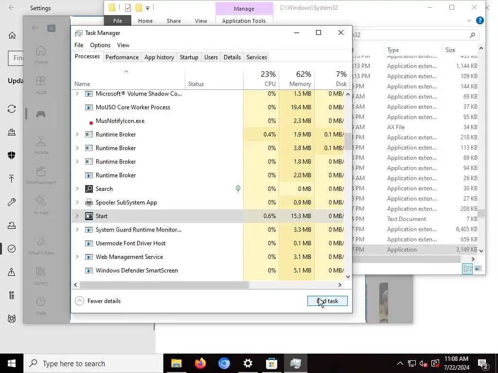Image resolution: width=498 pixels, height=373 pixels.
Task: Click the Settings window back arrow
Action: [12, 8]
